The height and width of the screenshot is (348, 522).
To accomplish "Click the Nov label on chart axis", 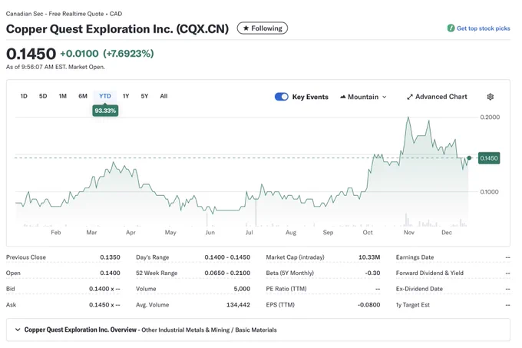I will tap(409, 233).
